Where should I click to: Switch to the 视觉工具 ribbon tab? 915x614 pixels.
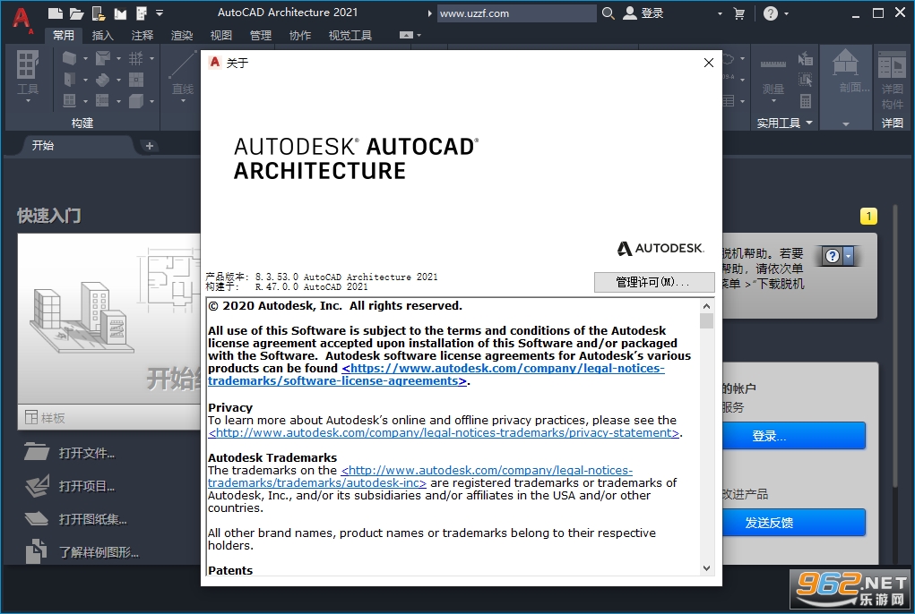click(350, 35)
